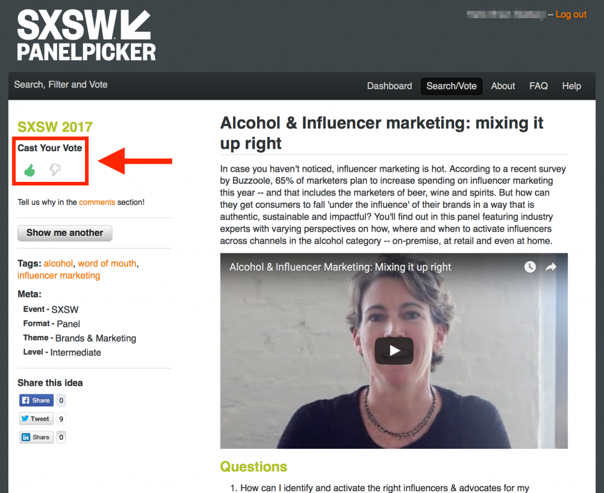The image size is (604, 493).
Task: Click the SXSW PanelPicker logo
Action: [86, 35]
